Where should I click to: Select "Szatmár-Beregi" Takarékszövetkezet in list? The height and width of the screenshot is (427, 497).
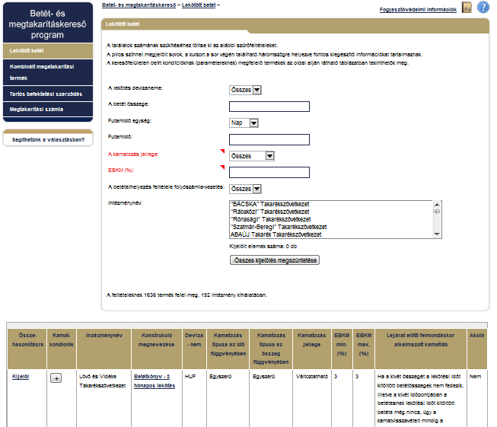[331, 227]
